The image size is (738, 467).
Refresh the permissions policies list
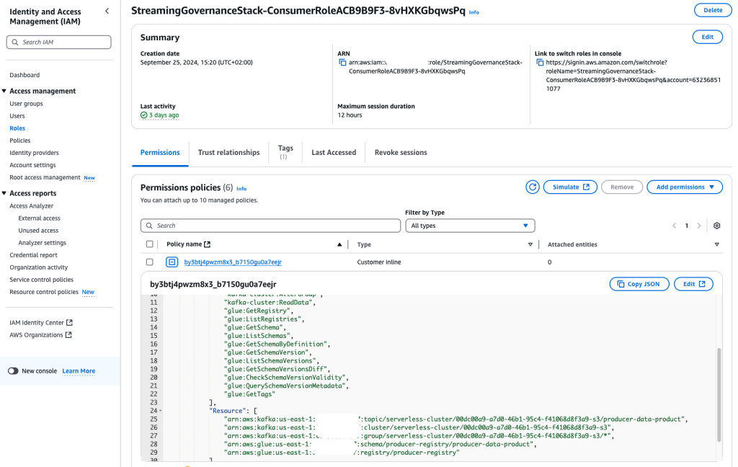[533, 187]
